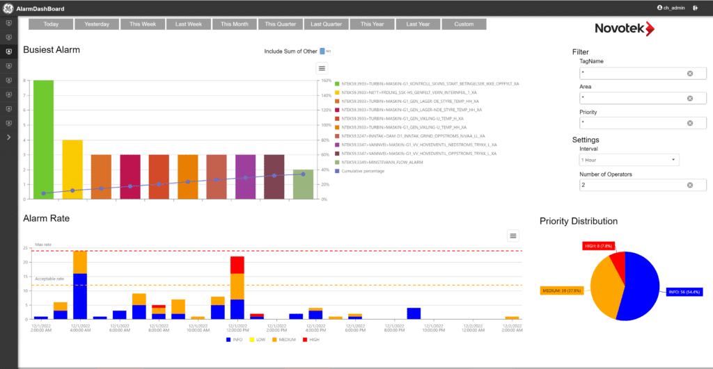Expand the left sidebar with the chevron arrow
The image size is (713, 369).
click(8, 137)
